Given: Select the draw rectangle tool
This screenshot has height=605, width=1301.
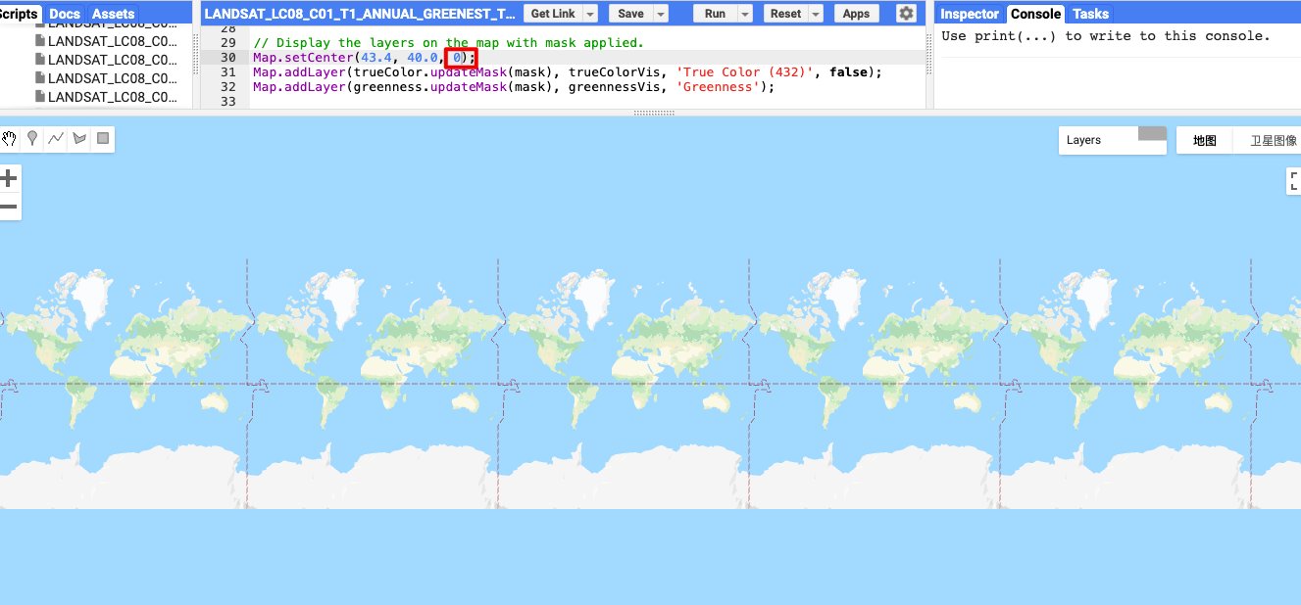Looking at the screenshot, I should coord(103,139).
